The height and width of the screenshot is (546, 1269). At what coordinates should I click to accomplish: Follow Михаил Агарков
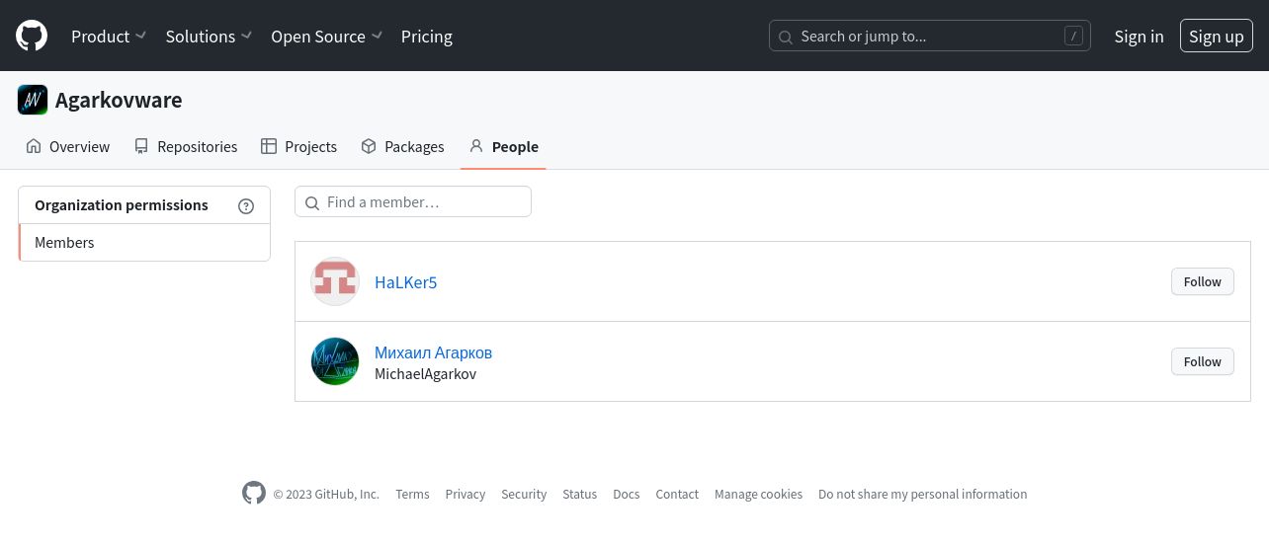click(x=1203, y=361)
